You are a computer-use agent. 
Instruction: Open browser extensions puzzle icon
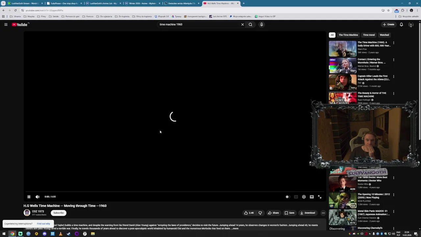(x=403, y=10)
